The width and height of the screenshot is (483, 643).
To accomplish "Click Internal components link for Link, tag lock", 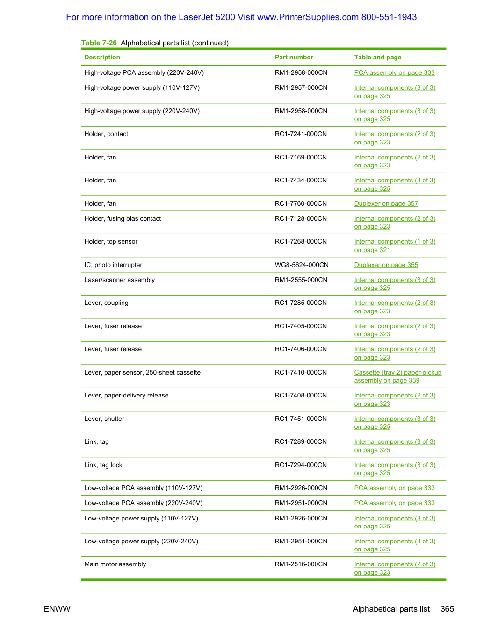I will (395, 469).
